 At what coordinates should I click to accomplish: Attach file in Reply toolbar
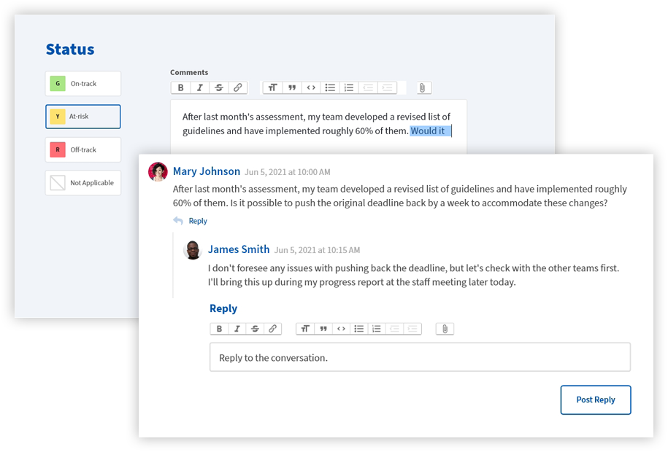point(445,329)
